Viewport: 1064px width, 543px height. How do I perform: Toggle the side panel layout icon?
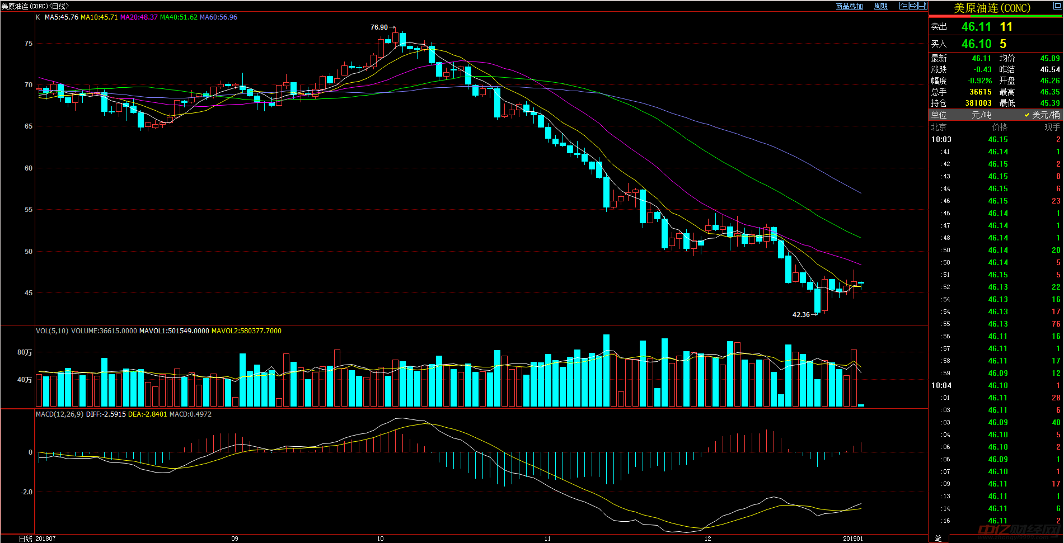coord(922,6)
